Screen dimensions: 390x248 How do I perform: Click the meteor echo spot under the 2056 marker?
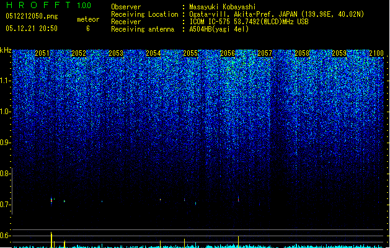point(238,199)
